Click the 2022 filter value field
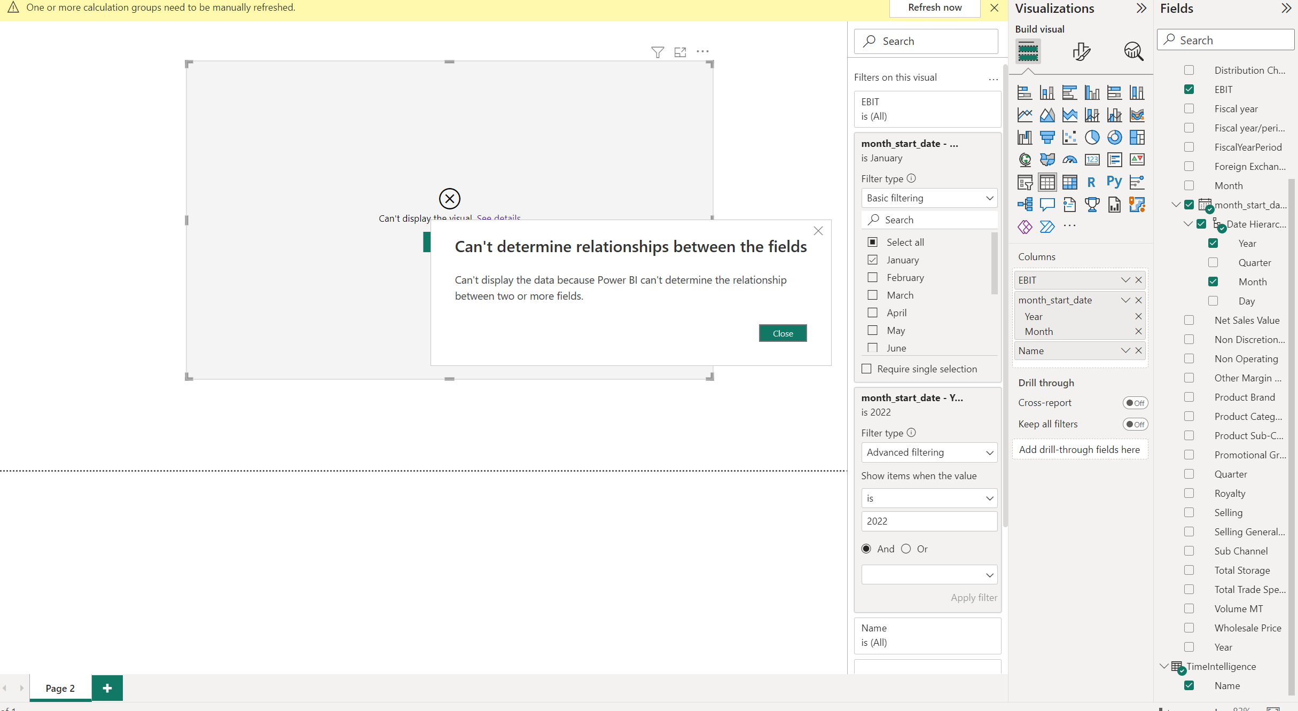Image resolution: width=1298 pixels, height=711 pixels. pyautogui.click(x=929, y=521)
